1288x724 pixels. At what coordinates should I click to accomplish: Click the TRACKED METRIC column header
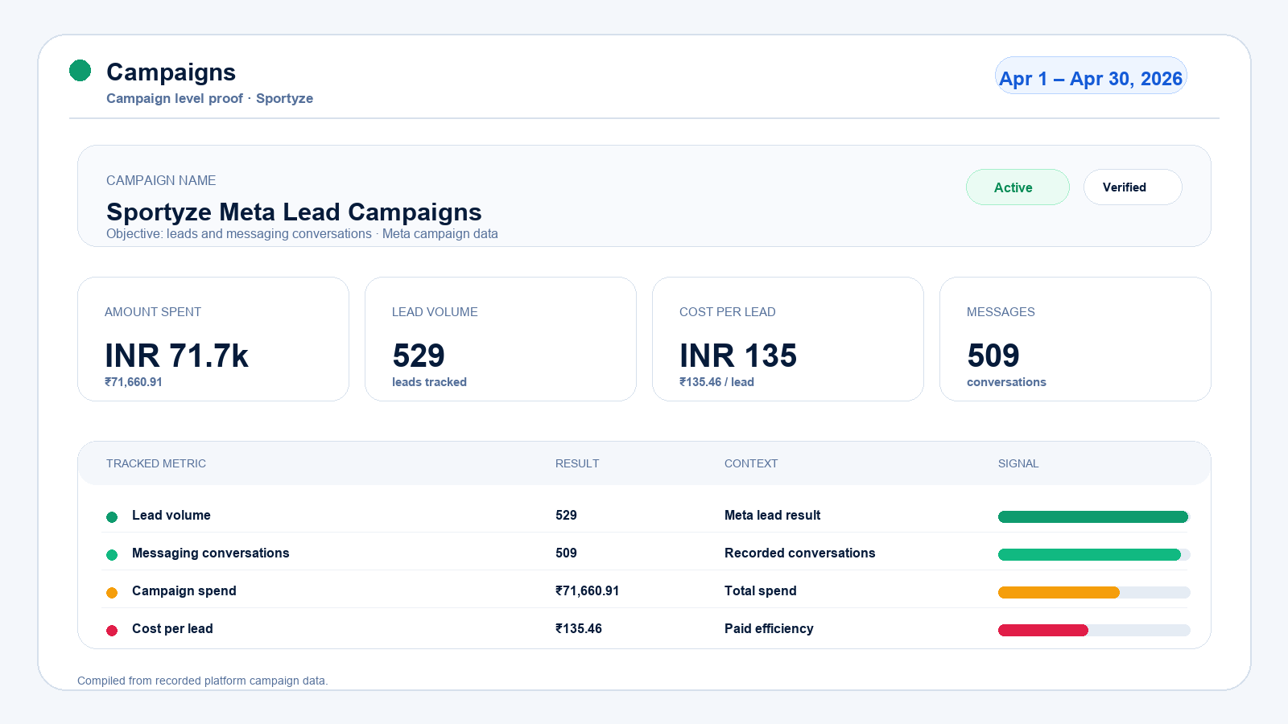point(156,463)
